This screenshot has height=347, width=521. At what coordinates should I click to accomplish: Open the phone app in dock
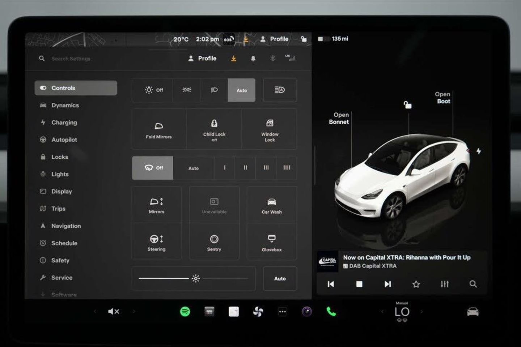point(331,312)
